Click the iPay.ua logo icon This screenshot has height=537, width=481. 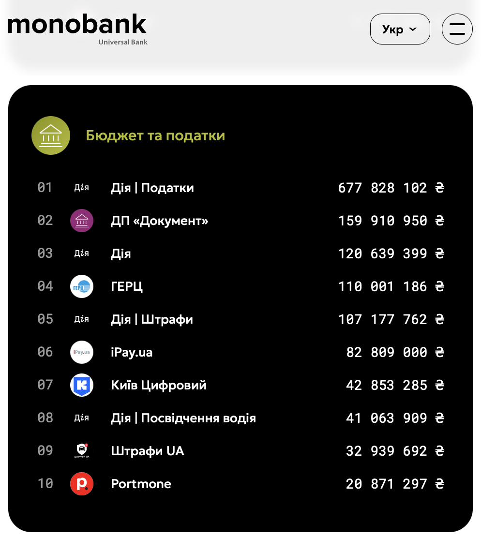coord(81,352)
